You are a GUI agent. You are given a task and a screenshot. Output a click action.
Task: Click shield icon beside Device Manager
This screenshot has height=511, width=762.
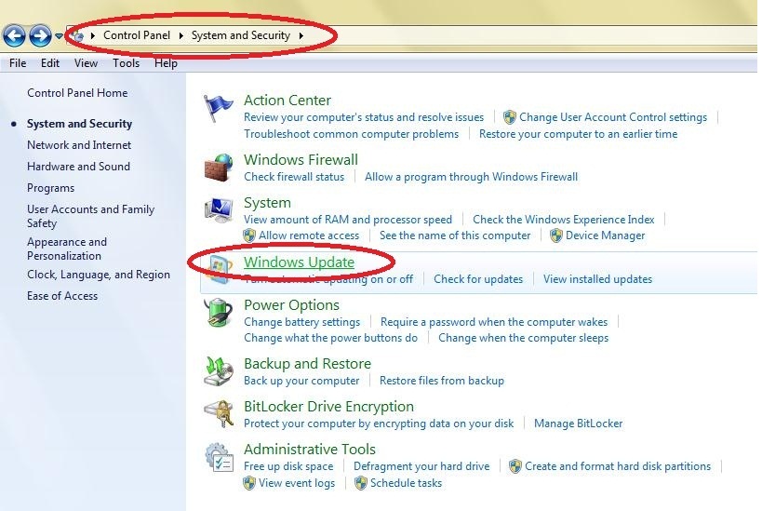tap(556, 235)
